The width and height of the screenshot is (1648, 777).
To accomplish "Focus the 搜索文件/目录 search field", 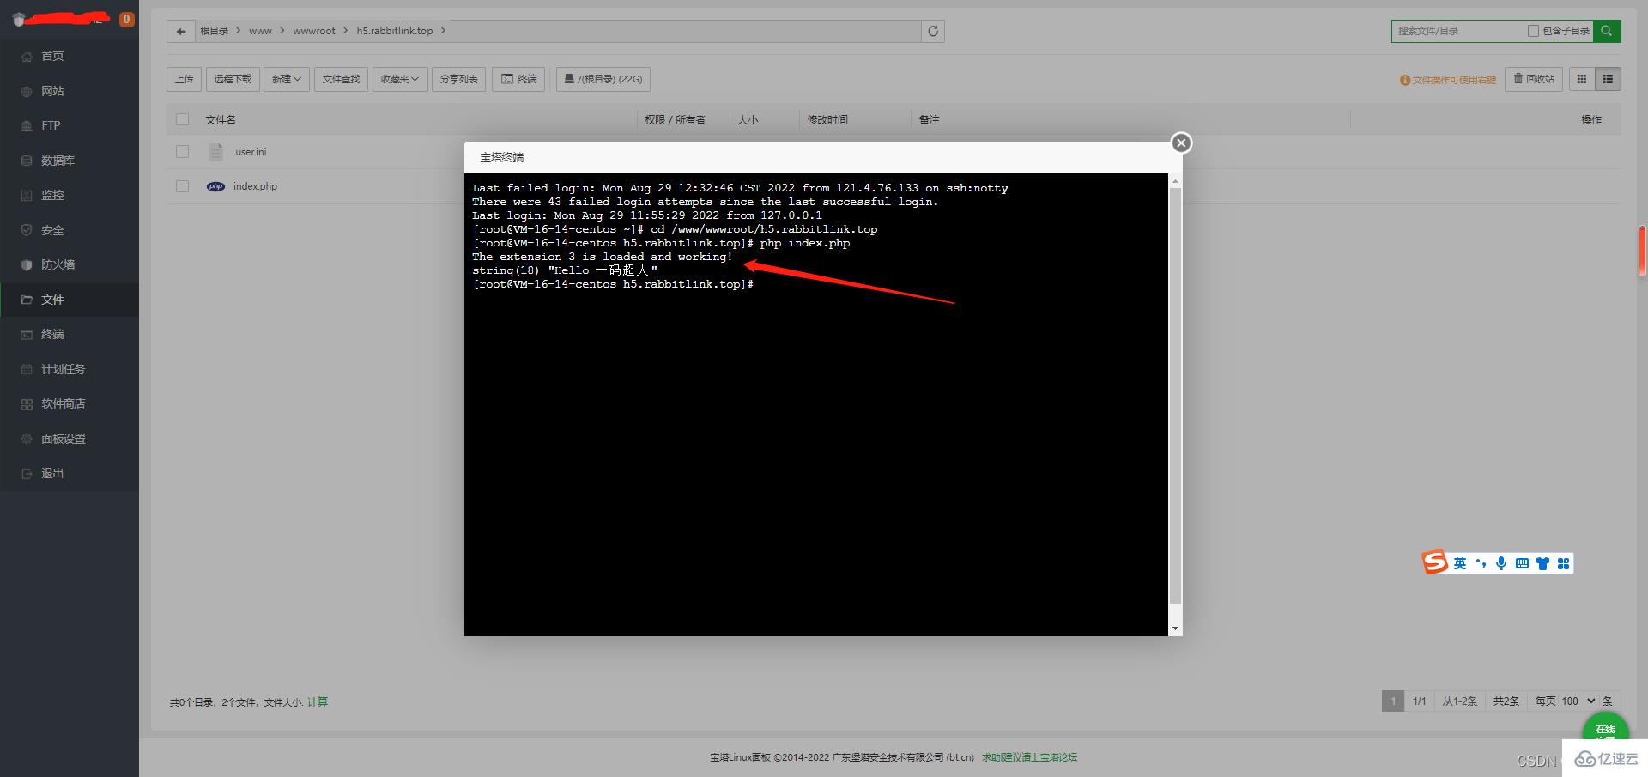I will (1459, 31).
